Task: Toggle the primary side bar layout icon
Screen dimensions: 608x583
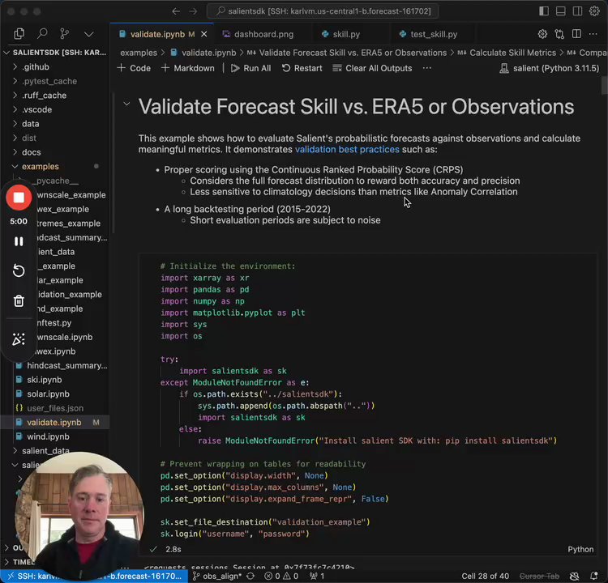Action: [x=544, y=11]
